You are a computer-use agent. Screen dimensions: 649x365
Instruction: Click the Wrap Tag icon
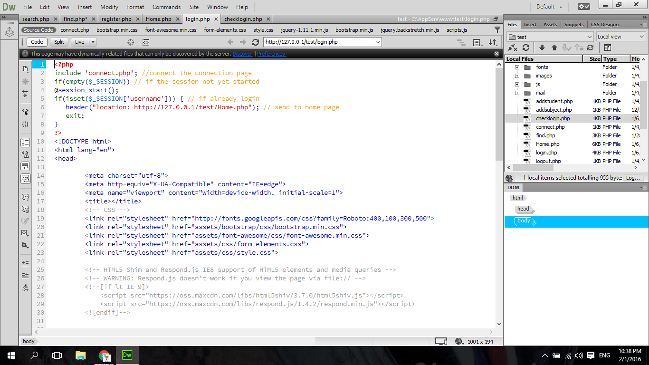pos(25,221)
